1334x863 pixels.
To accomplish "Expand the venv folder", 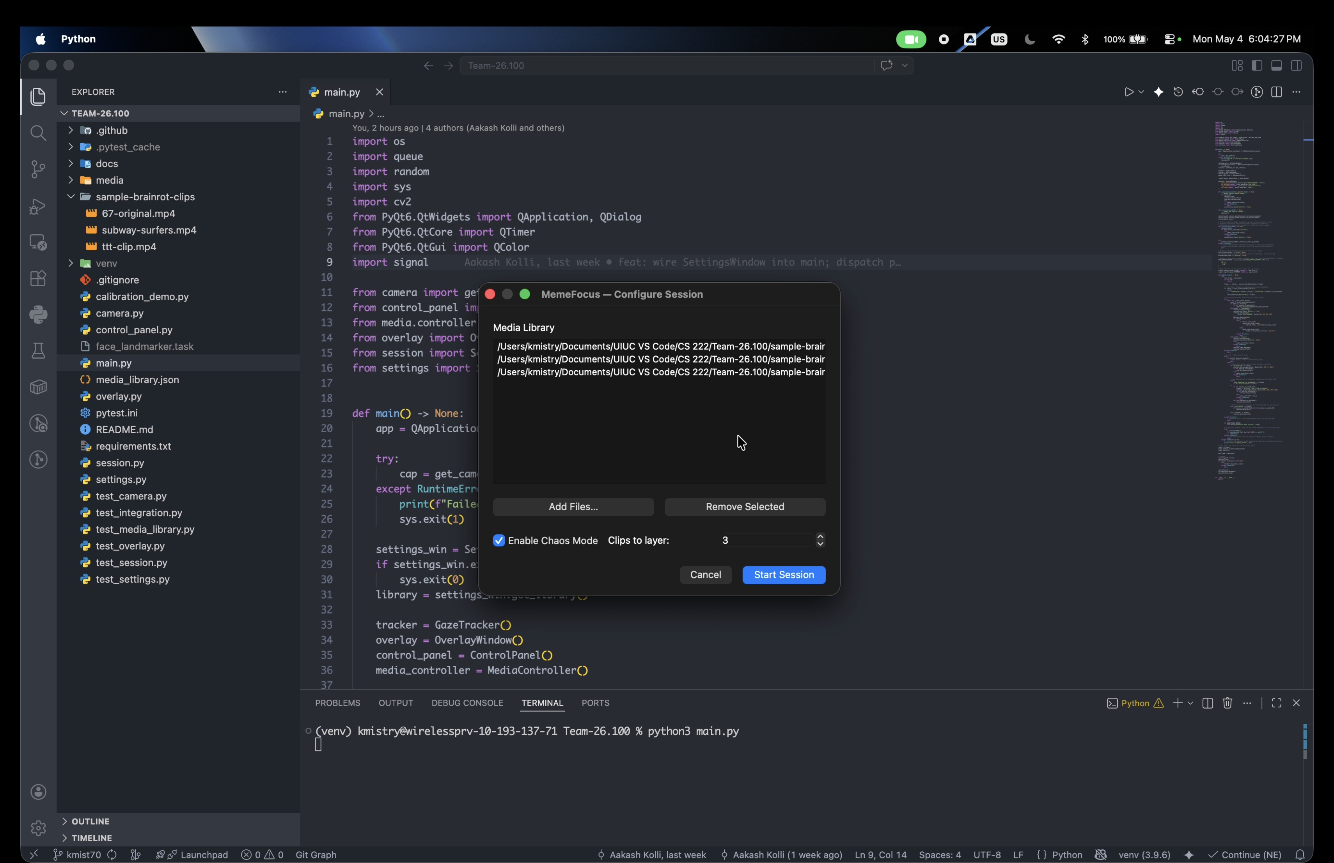I will pyautogui.click(x=71, y=263).
